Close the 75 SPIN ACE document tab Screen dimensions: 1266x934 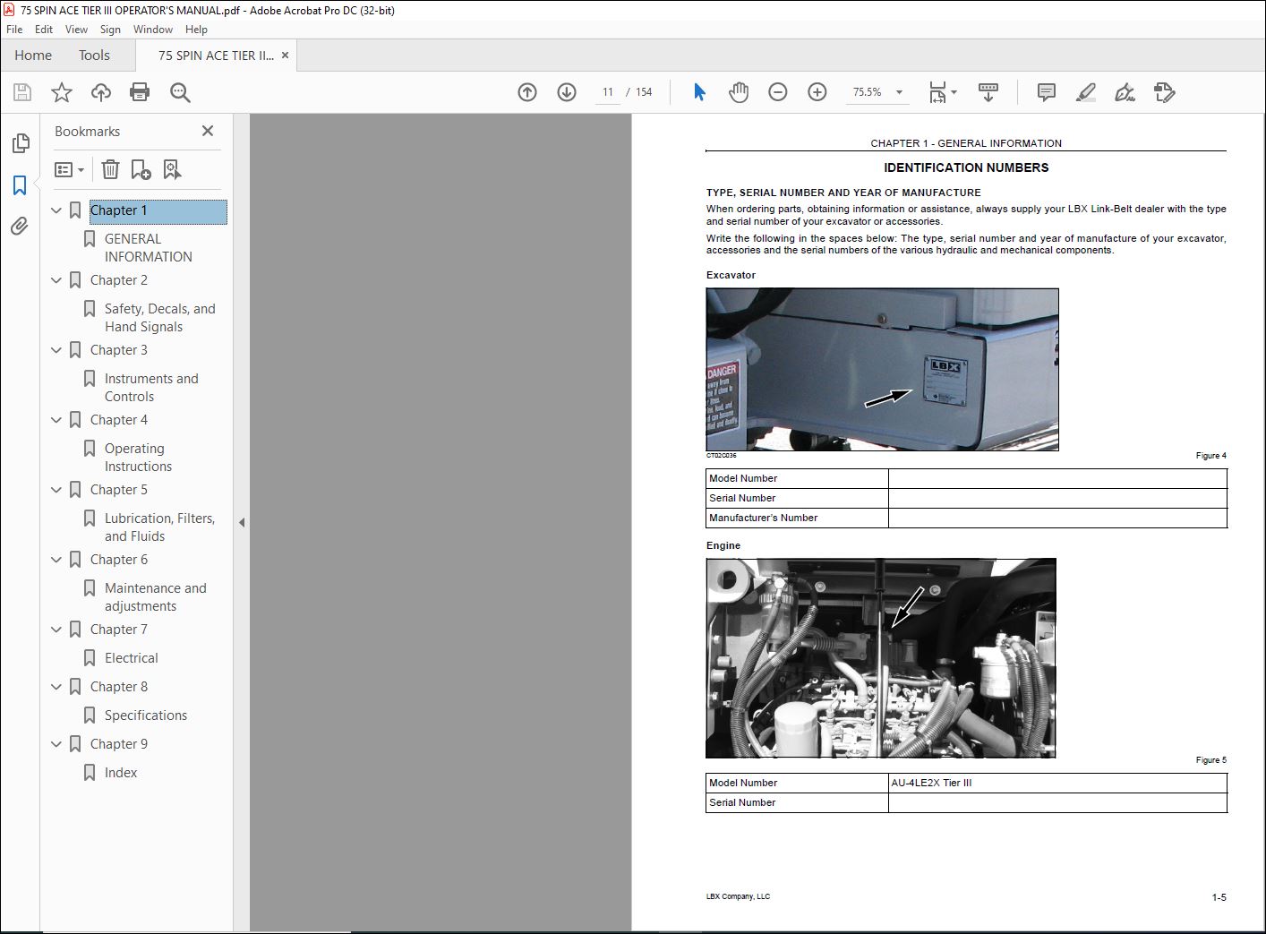(x=285, y=56)
